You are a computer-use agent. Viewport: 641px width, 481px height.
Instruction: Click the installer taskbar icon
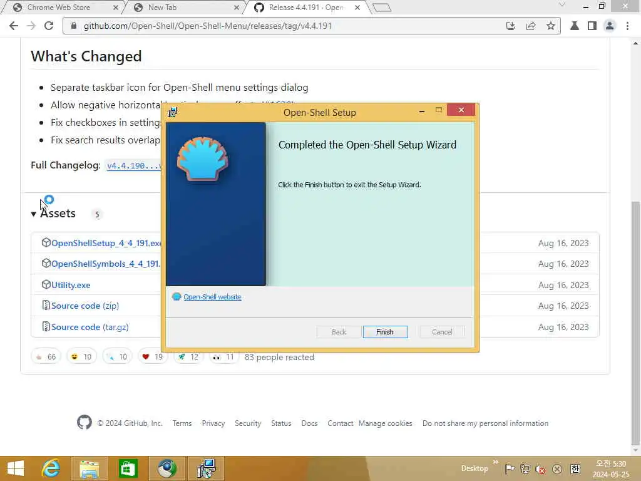pos(207,468)
